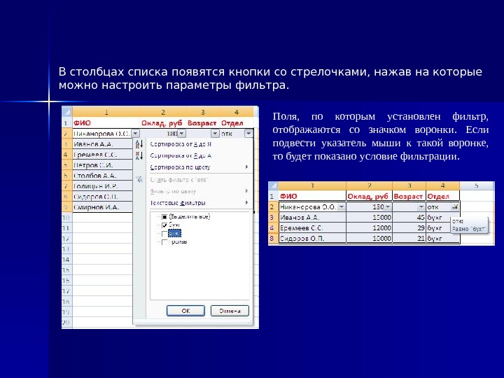Select salary cell 15000
Image resolution: width=504 pixels, height=378 pixels.
coord(370,218)
